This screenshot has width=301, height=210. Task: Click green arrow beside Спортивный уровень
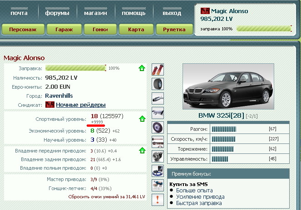(142, 119)
